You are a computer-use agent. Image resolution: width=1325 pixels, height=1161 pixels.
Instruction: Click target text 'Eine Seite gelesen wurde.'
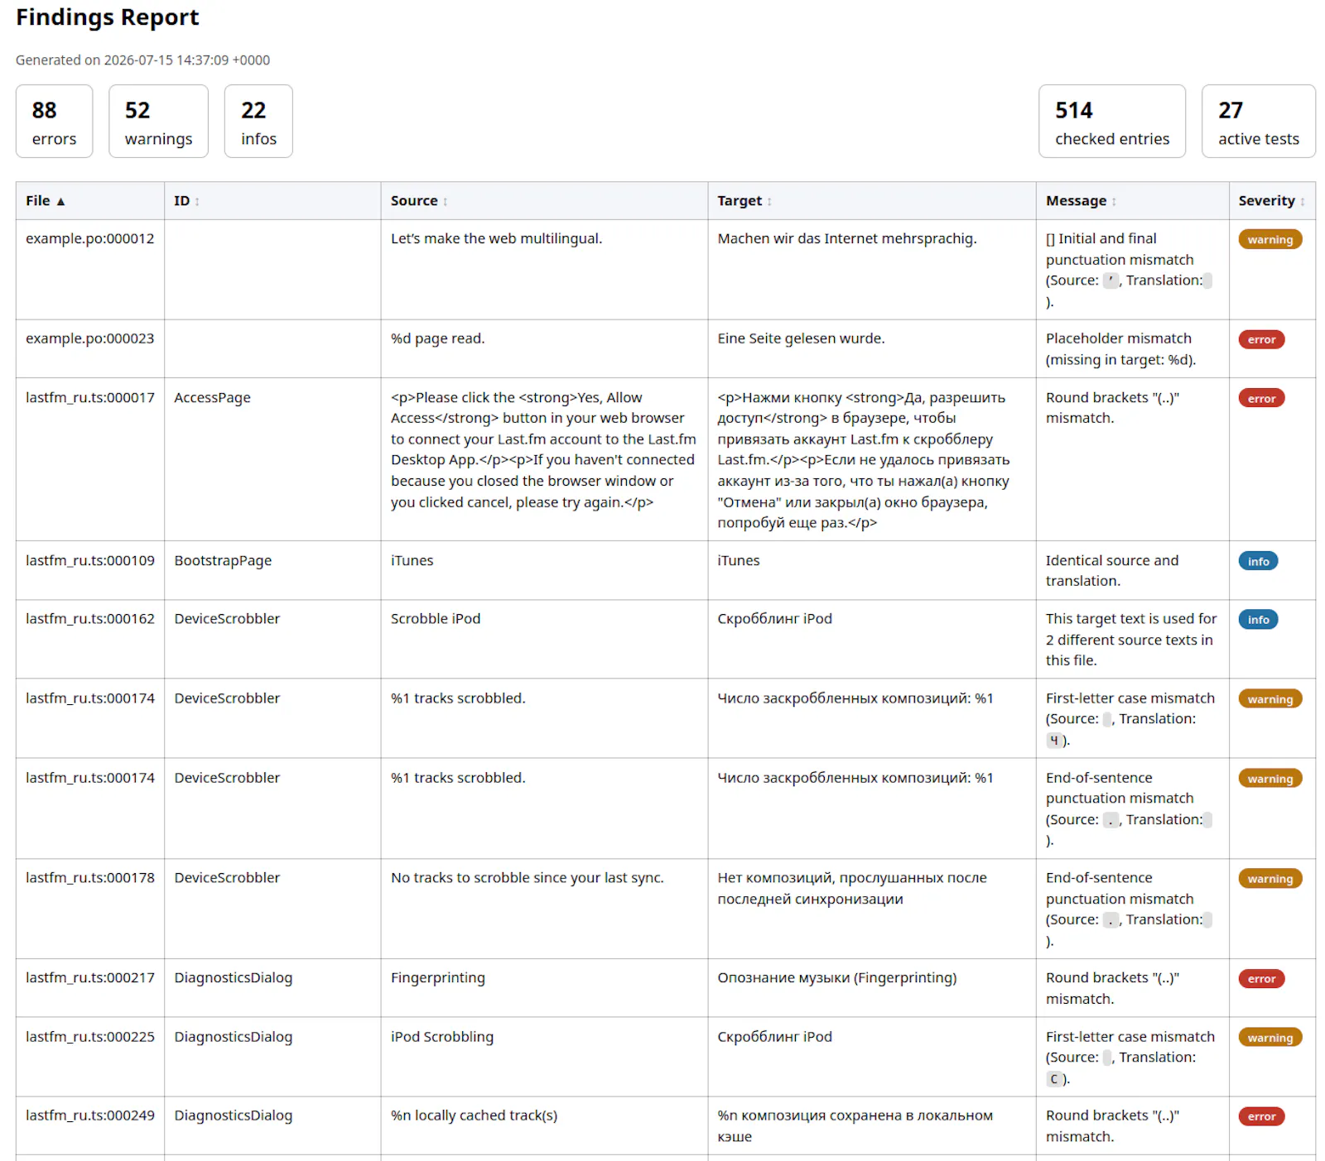pyautogui.click(x=801, y=338)
